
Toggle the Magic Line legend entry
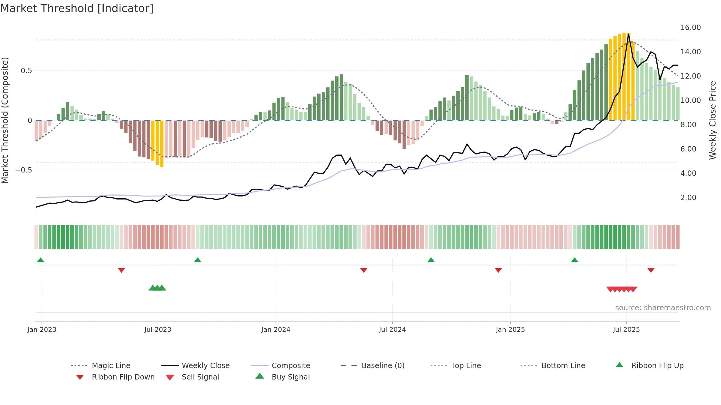coord(101,365)
